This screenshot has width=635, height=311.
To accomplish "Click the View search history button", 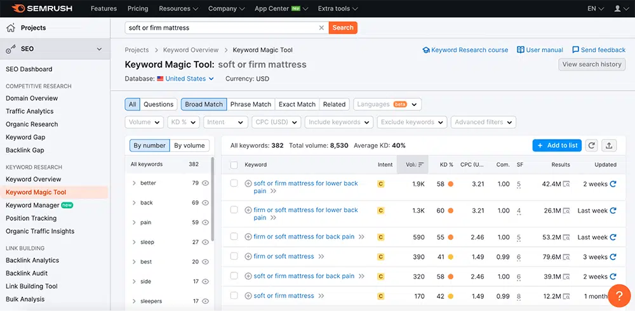I will click(x=592, y=64).
